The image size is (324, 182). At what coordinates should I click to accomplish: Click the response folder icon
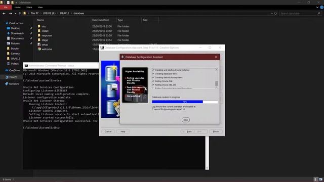click(x=39, y=35)
